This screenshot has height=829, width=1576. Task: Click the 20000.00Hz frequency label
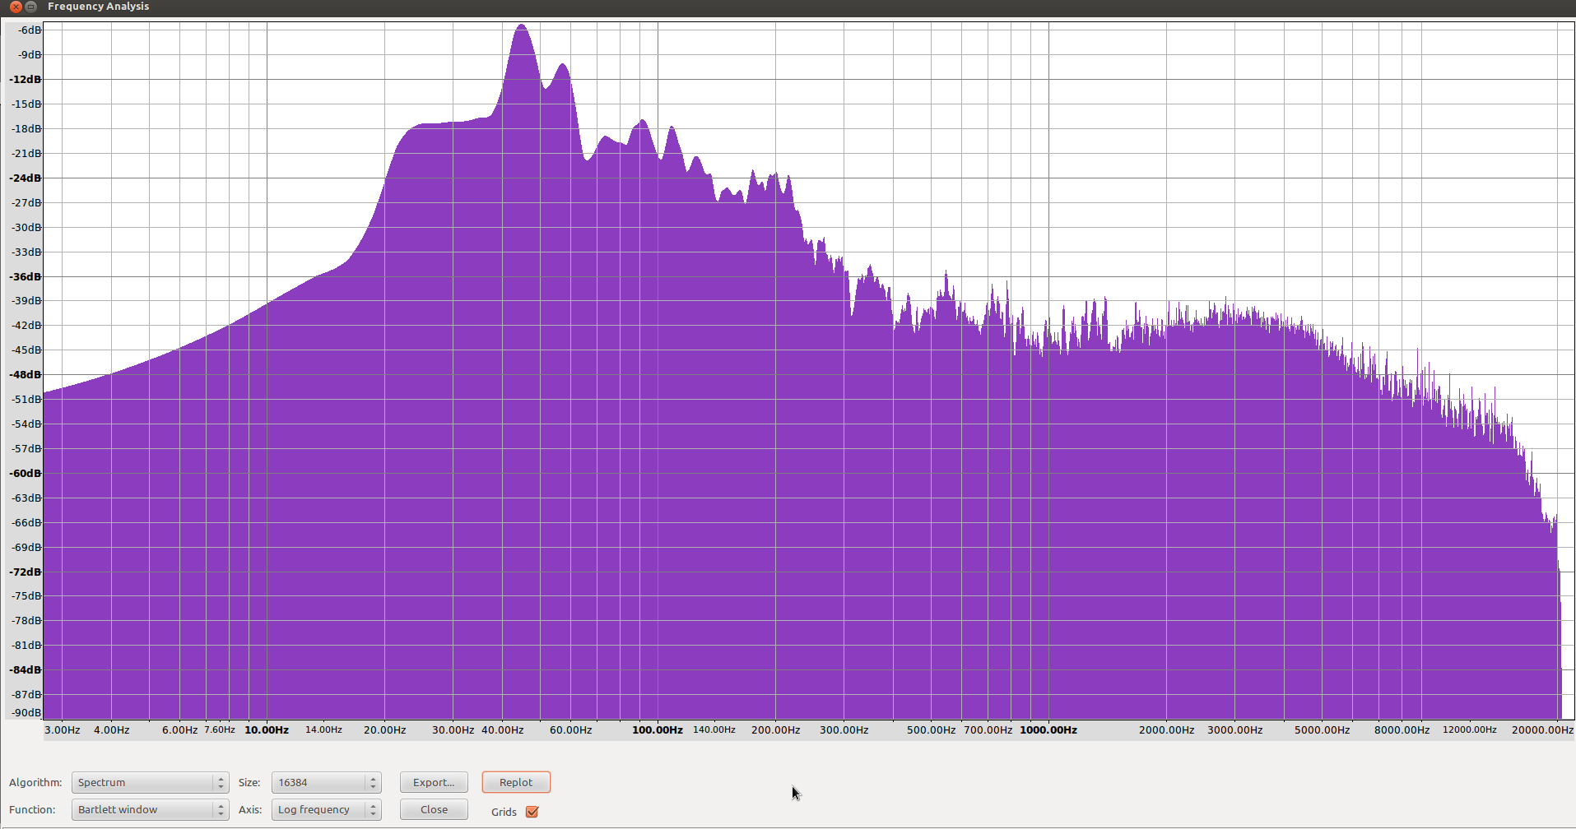coord(1542,729)
